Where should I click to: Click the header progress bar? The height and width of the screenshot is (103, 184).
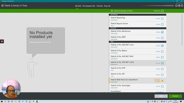point(158,6)
